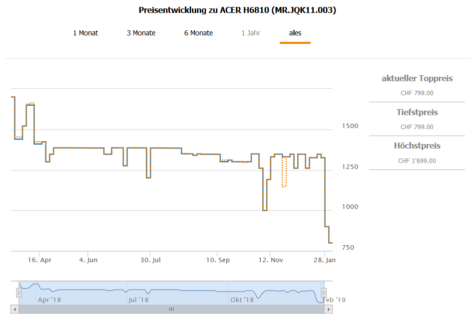
Task: Click the Tiefstpreis heading
Action: coord(417,112)
